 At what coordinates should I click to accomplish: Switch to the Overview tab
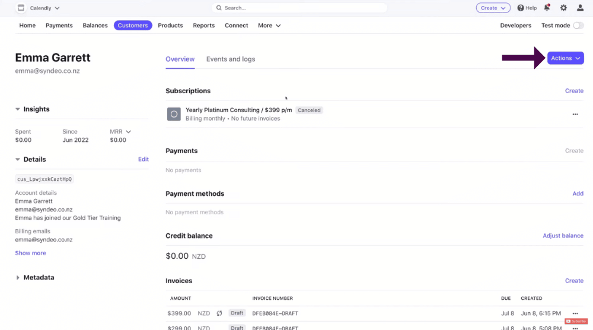pyautogui.click(x=180, y=59)
